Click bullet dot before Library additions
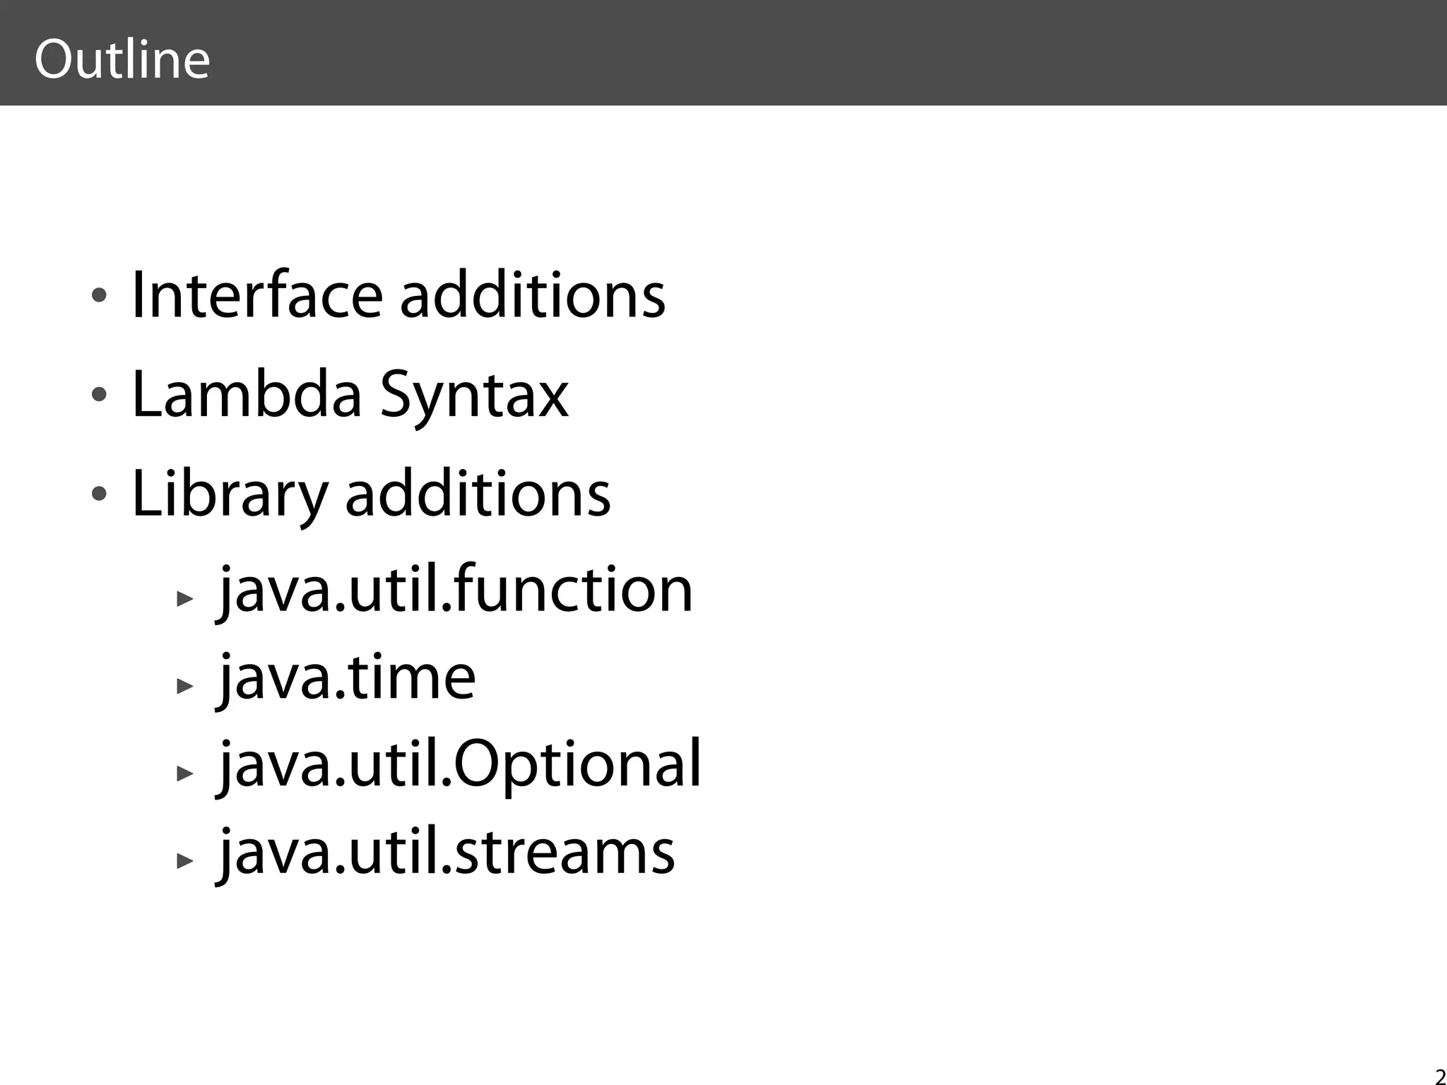Image resolution: width=1447 pixels, height=1085 pixels. click(99, 494)
